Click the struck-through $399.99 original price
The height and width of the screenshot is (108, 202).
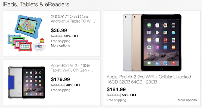[113, 95]
